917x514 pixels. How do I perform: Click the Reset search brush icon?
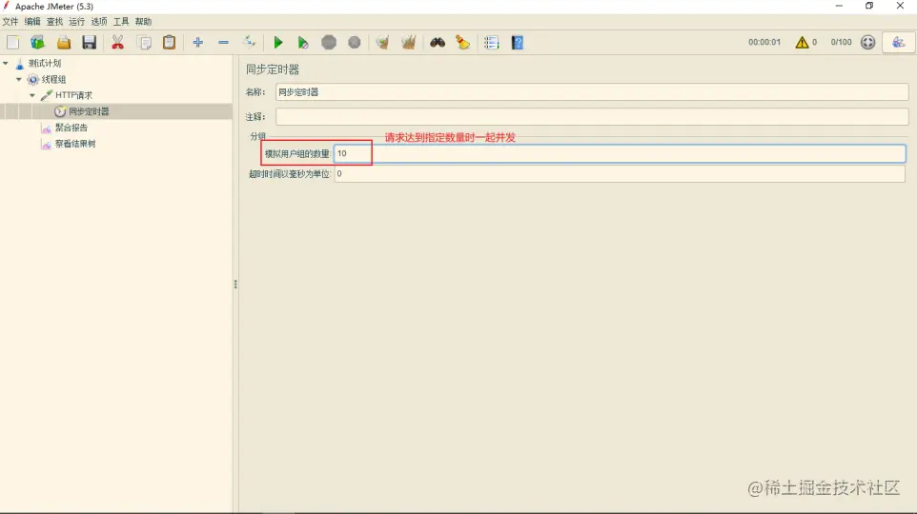462,42
